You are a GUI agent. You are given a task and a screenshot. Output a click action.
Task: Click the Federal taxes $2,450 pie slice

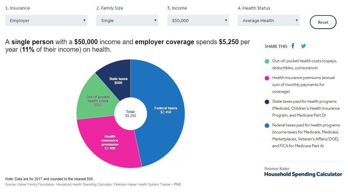click(x=166, y=110)
